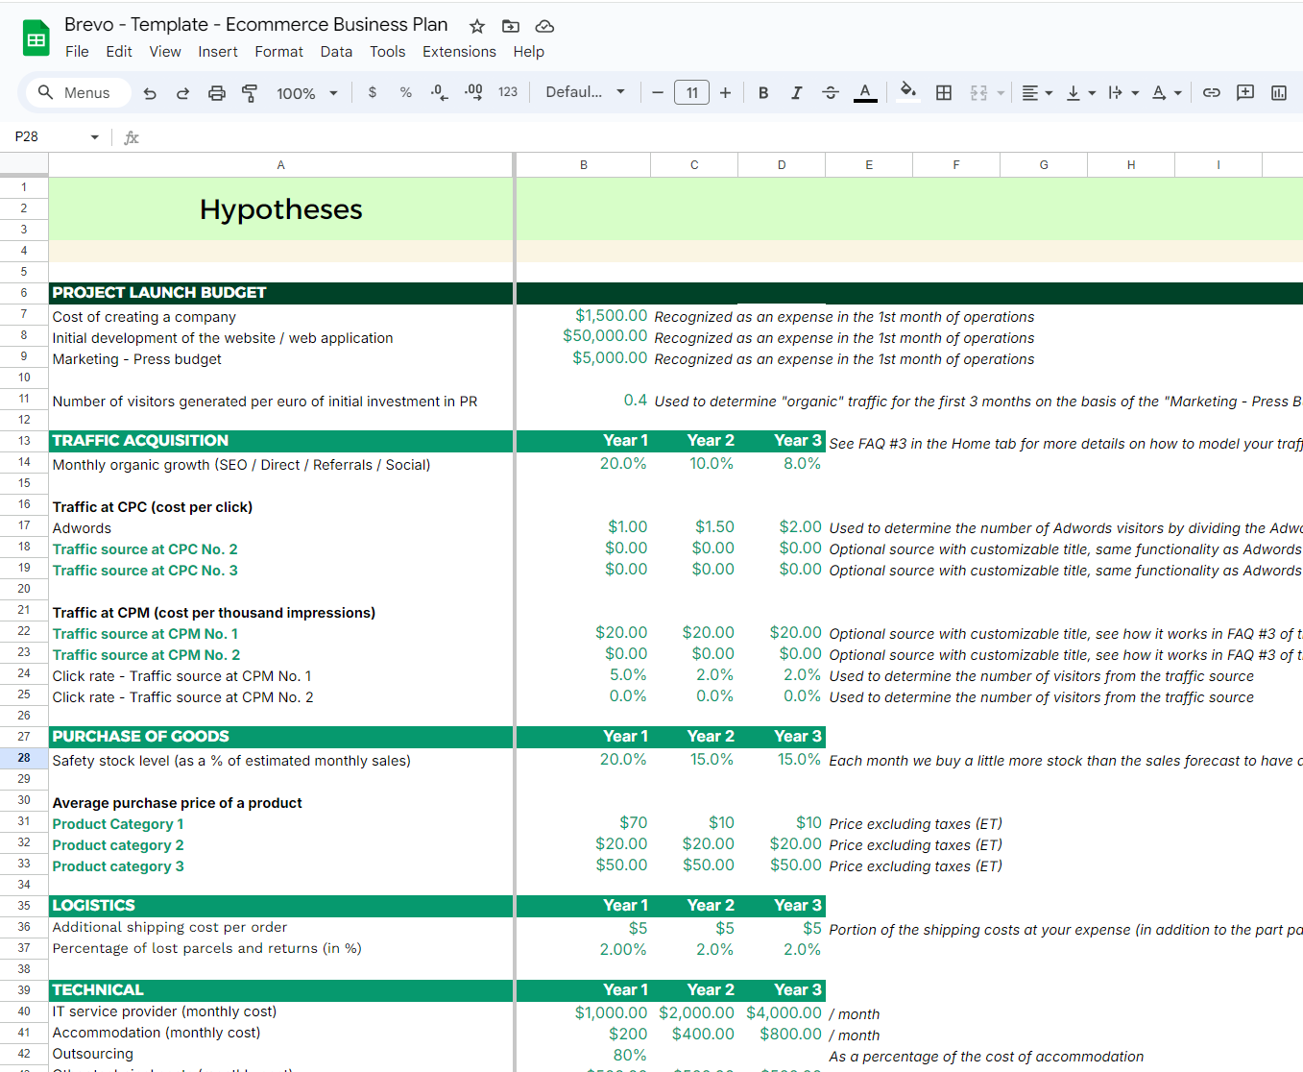Screen dimensions: 1303x1072
Task: Open the Name box dropdown
Action: (94, 137)
